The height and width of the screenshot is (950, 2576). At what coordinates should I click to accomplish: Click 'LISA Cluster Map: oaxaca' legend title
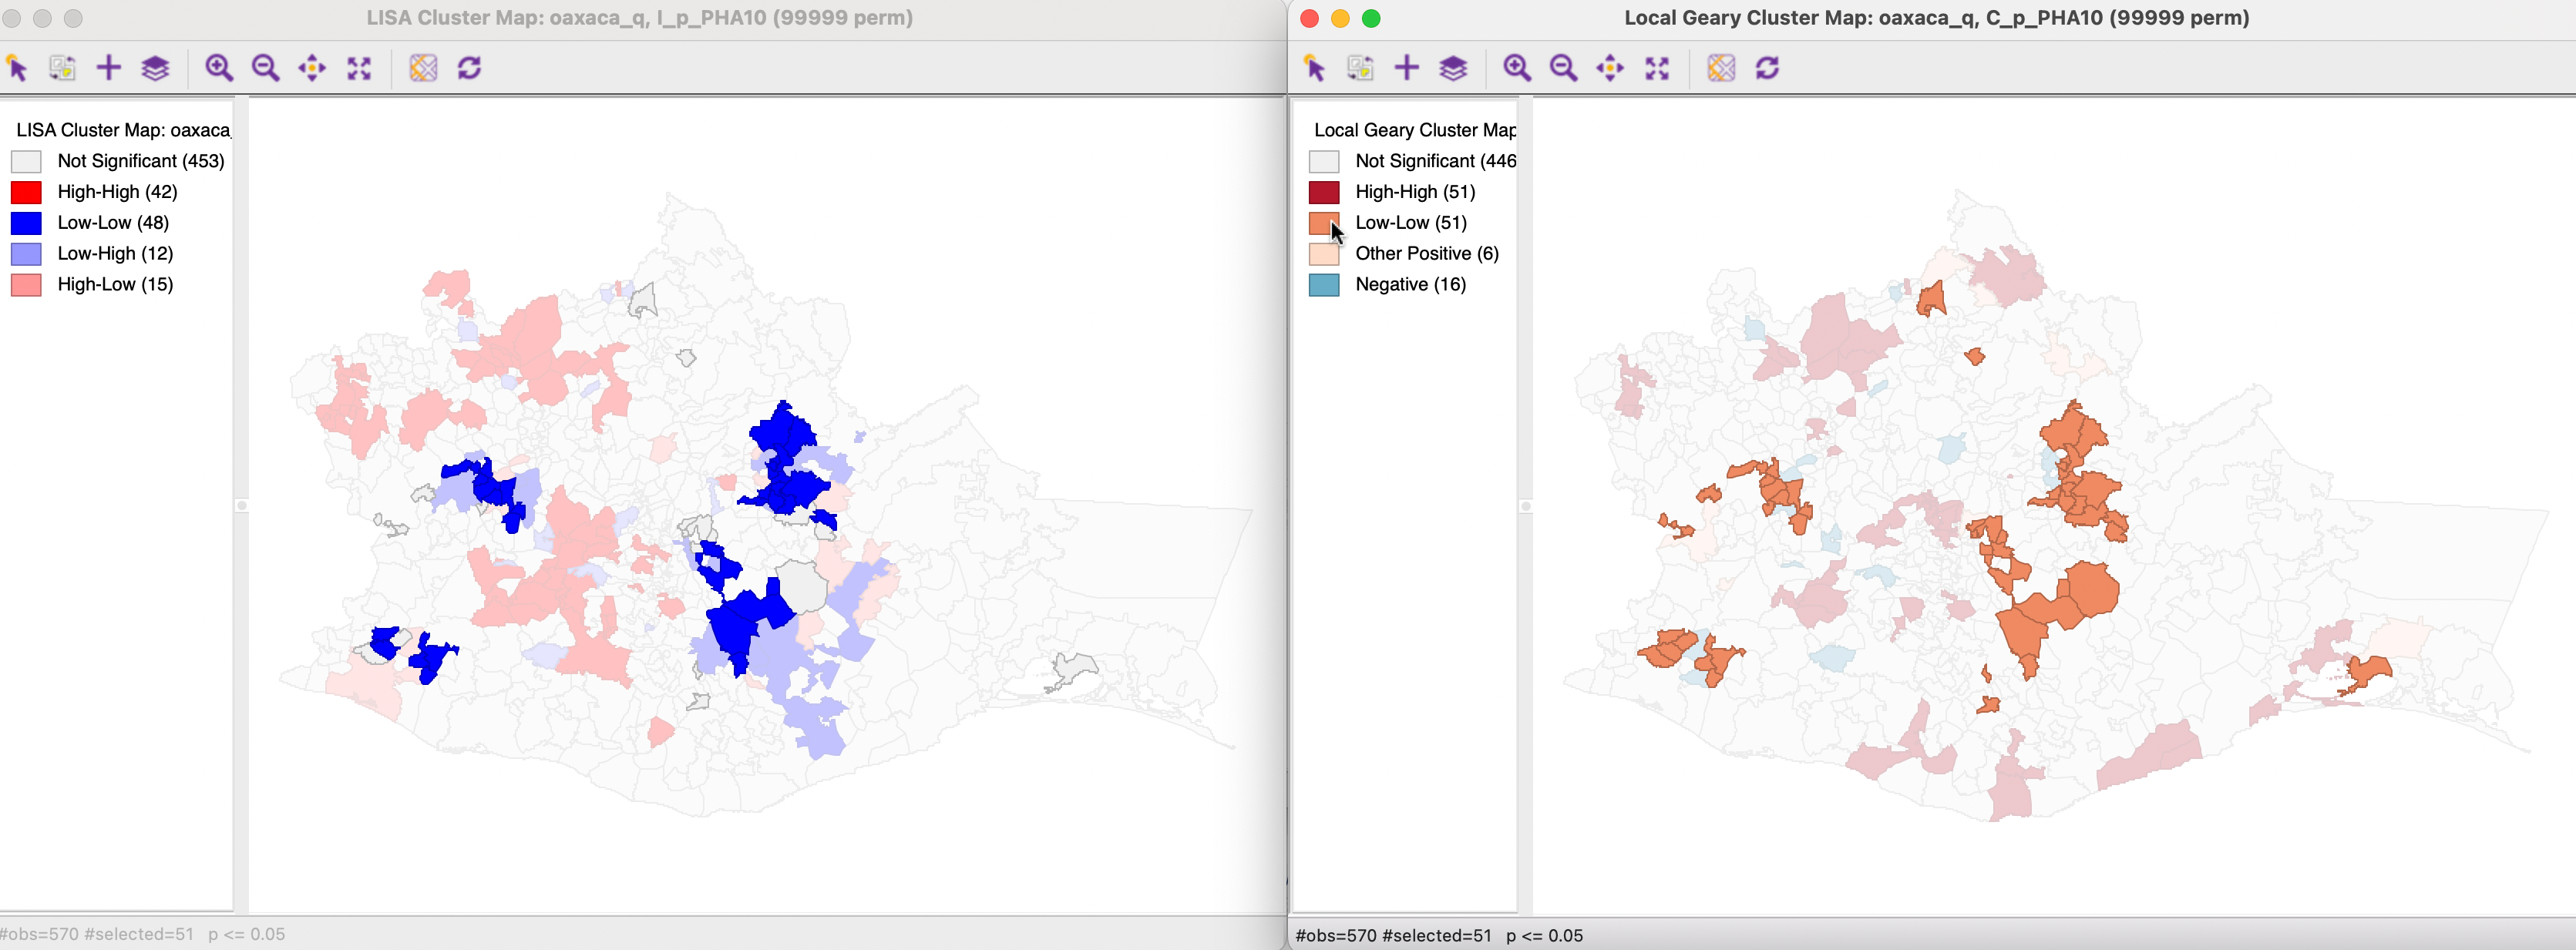point(124,130)
